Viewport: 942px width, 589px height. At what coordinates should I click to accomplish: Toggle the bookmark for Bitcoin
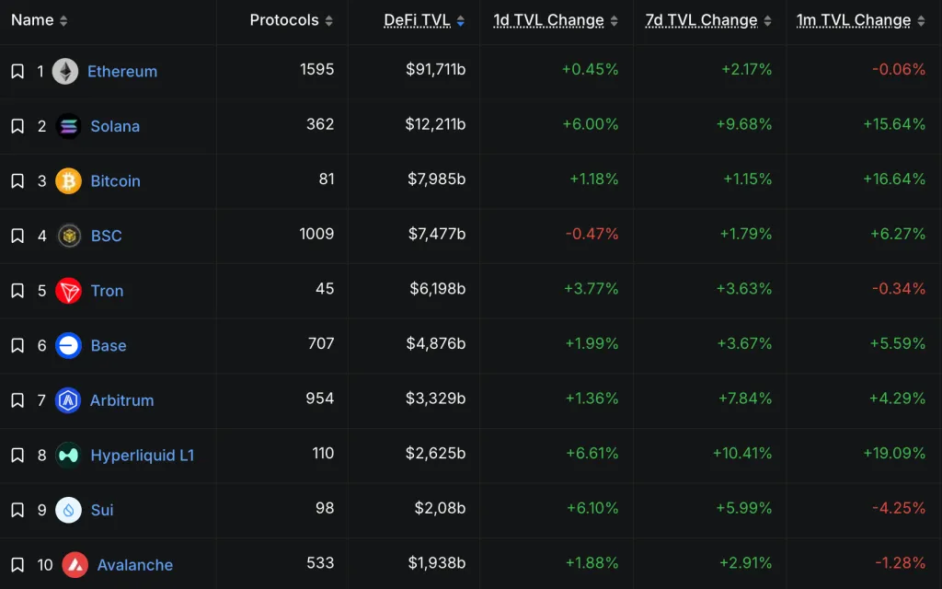[x=16, y=180]
